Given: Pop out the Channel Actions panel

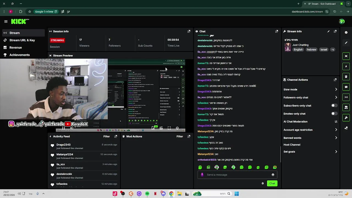Looking at the screenshot, I should [x=335, y=80].
